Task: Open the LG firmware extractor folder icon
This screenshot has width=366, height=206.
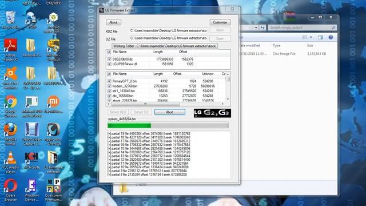Action: tap(53, 162)
